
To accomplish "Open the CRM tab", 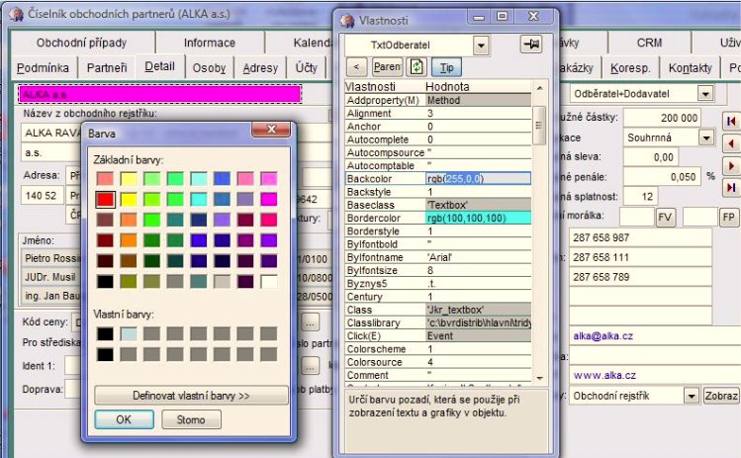I will 649,43.
